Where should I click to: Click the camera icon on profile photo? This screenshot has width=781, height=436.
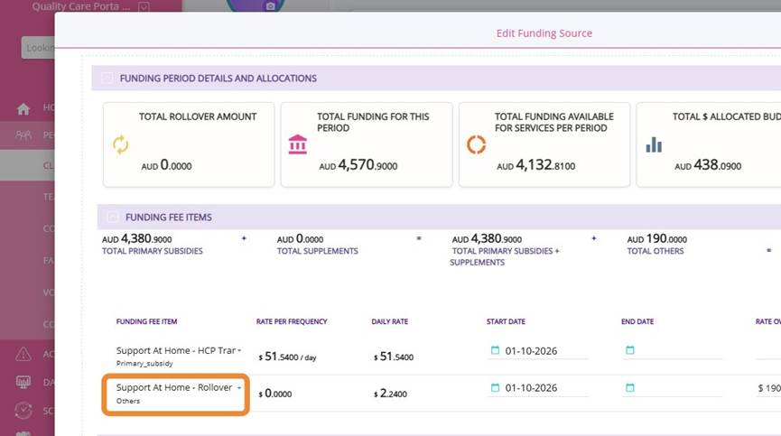pyautogui.click(x=270, y=6)
